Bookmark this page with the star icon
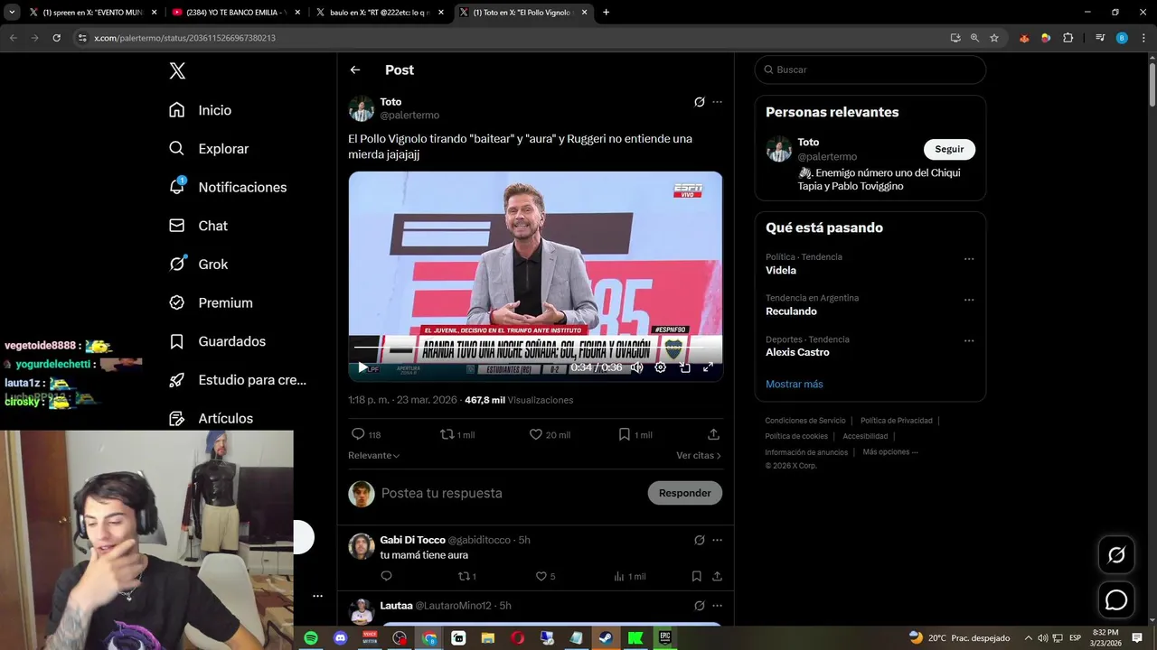This screenshot has width=1157, height=650. pyautogui.click(x=994, y=38)
